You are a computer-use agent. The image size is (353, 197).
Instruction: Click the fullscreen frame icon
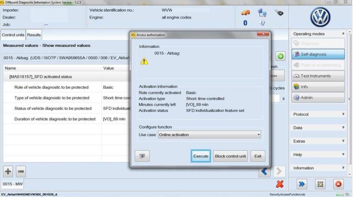coord(320,184)
